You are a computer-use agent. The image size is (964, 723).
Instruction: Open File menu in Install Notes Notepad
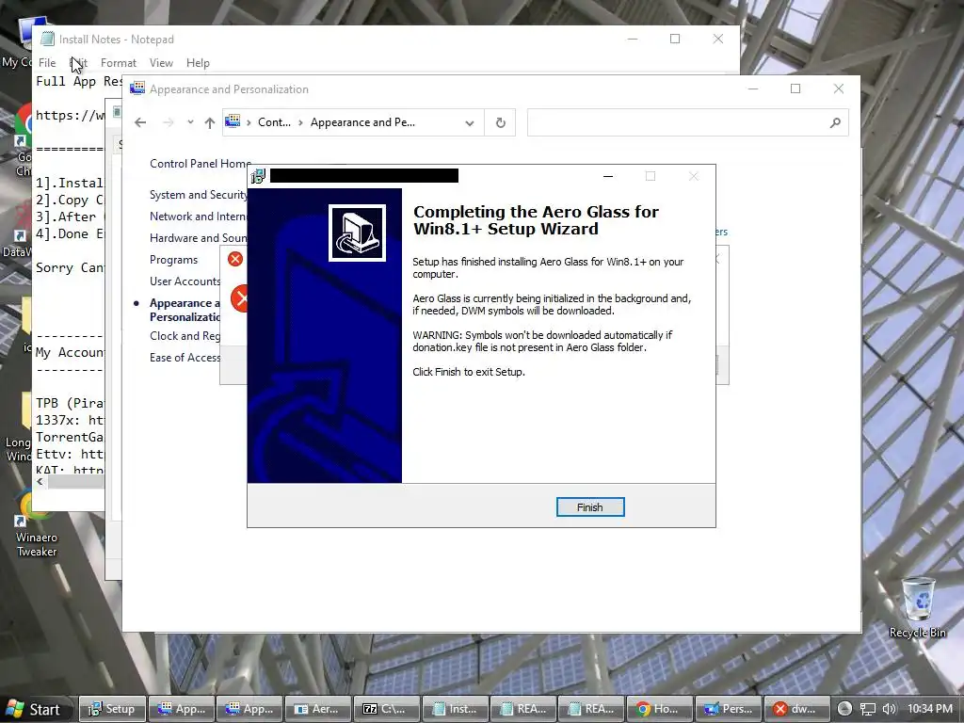[47, 63]
